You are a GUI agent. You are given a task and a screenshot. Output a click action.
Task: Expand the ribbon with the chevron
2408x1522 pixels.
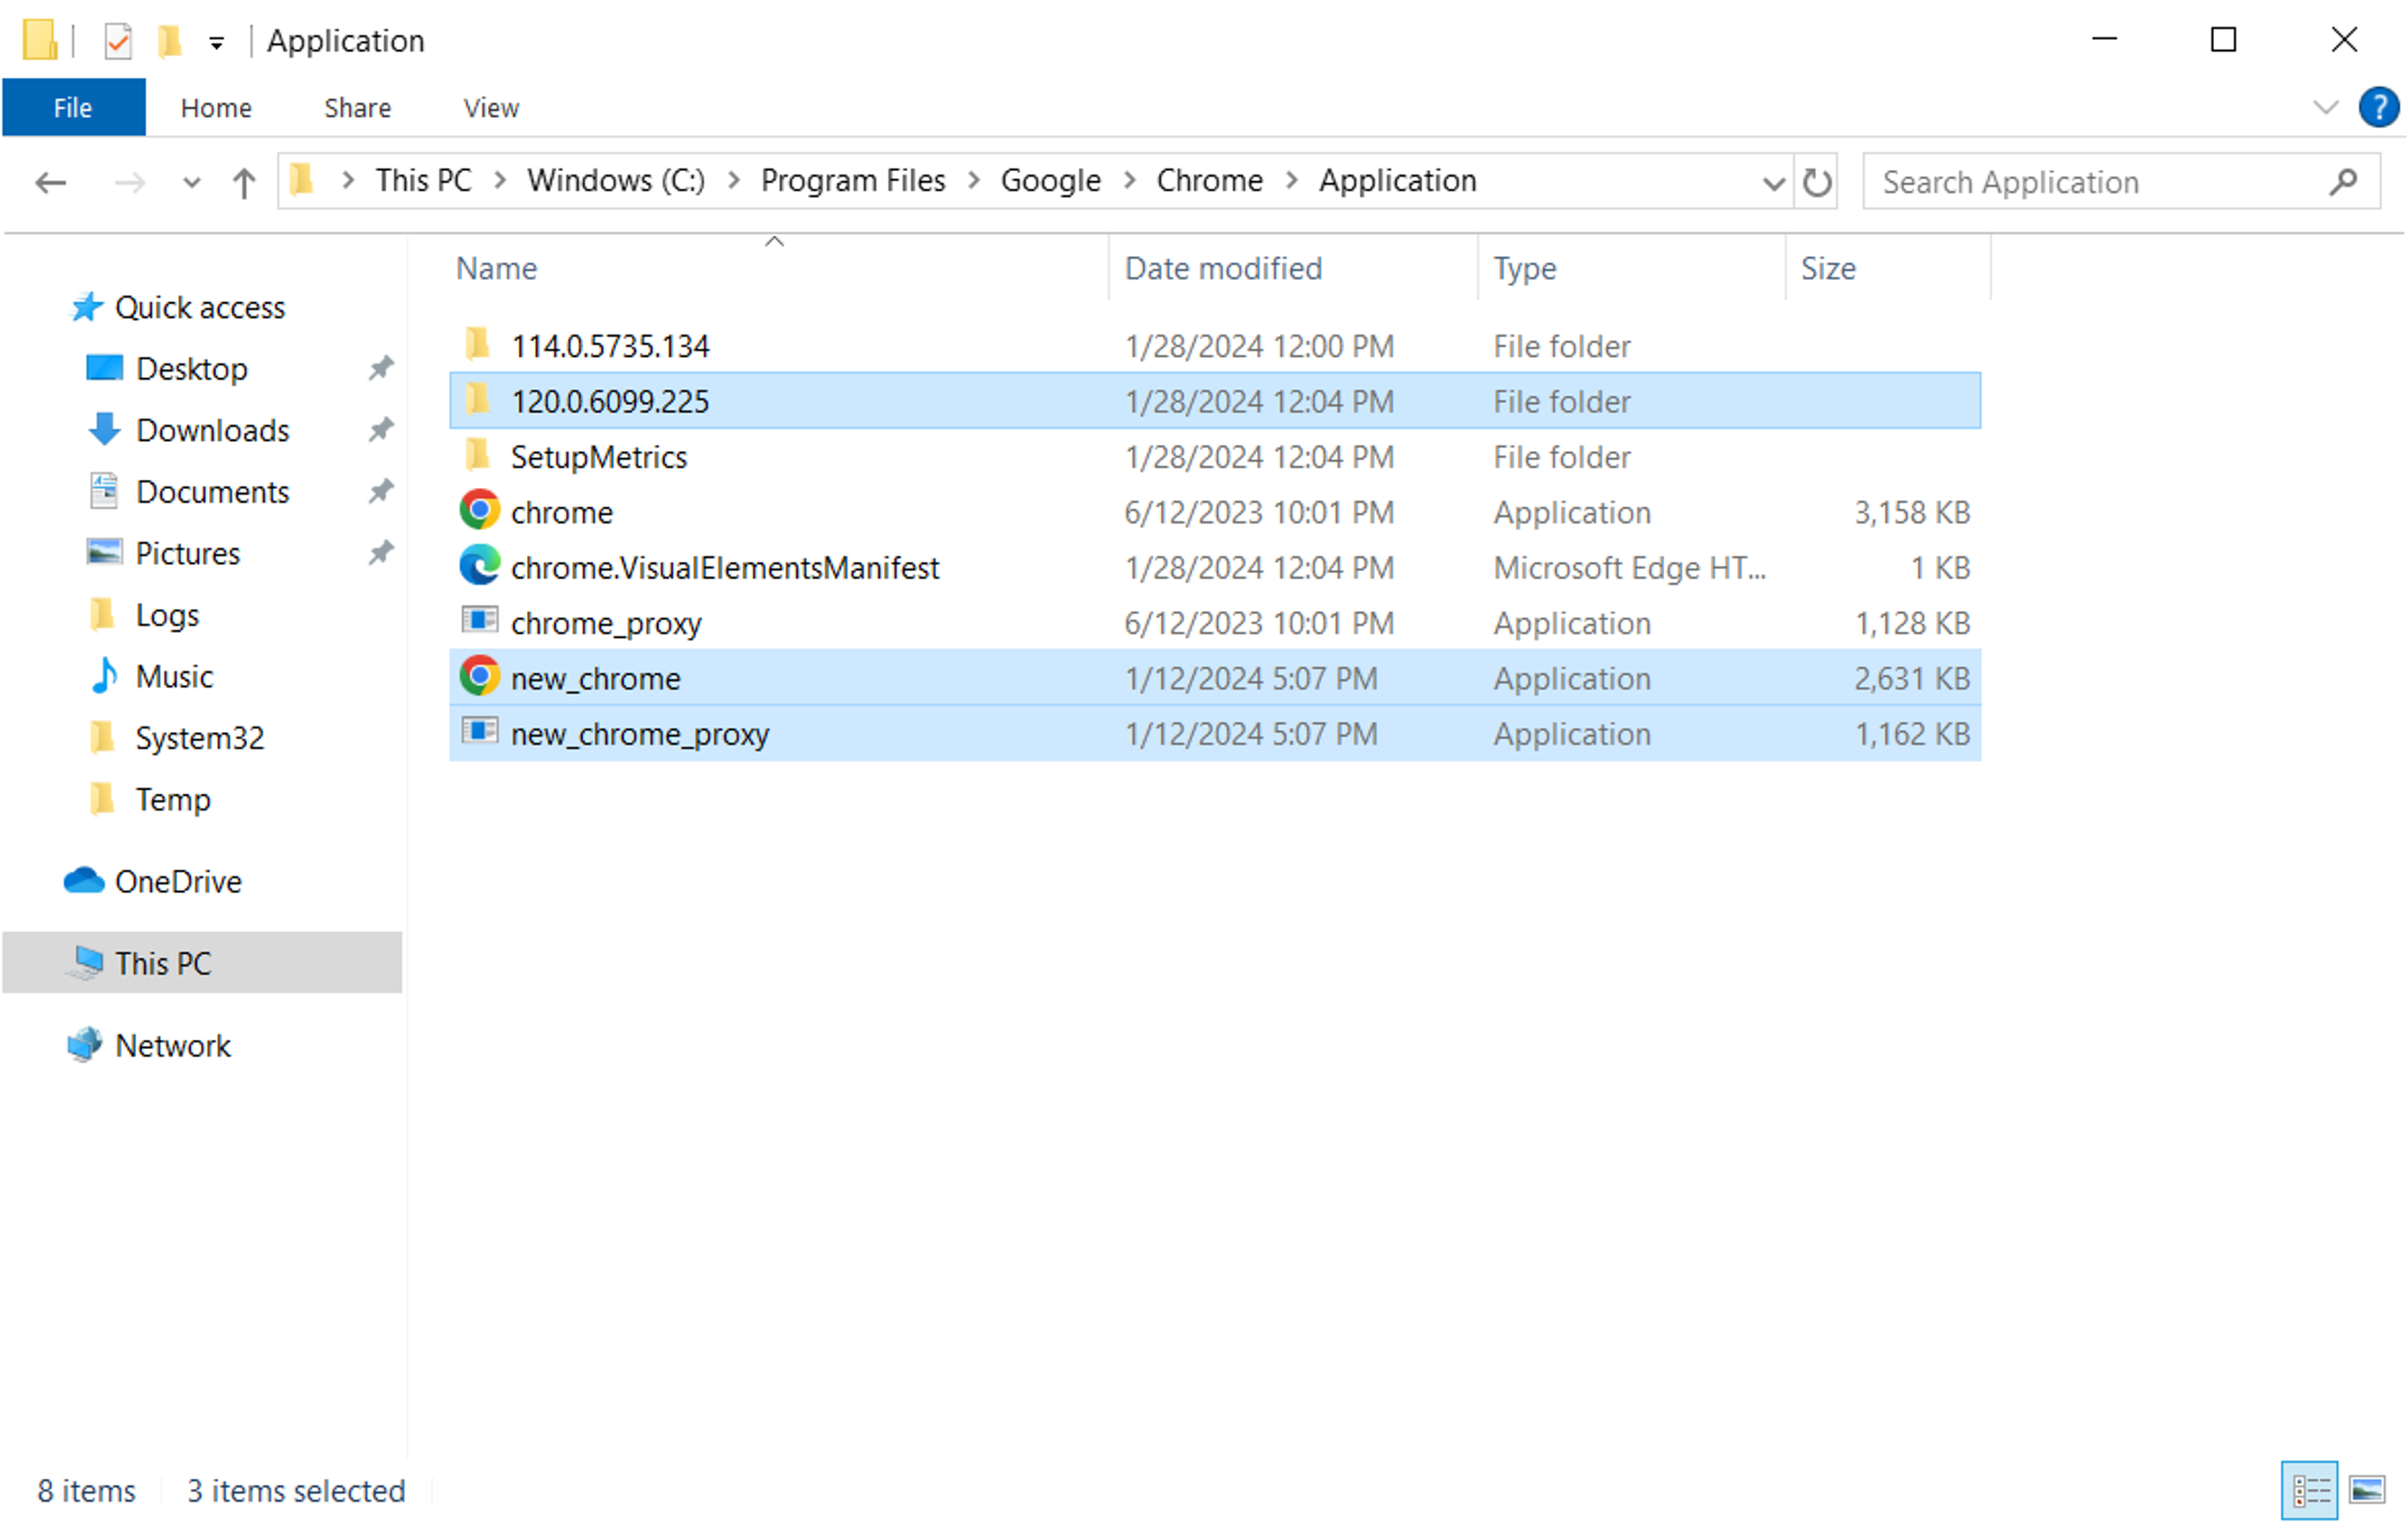2326,107
